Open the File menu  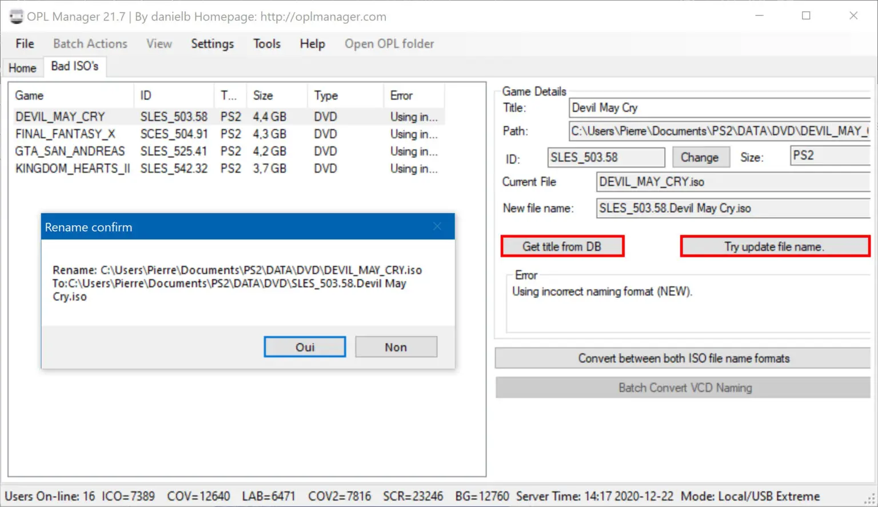25,44
